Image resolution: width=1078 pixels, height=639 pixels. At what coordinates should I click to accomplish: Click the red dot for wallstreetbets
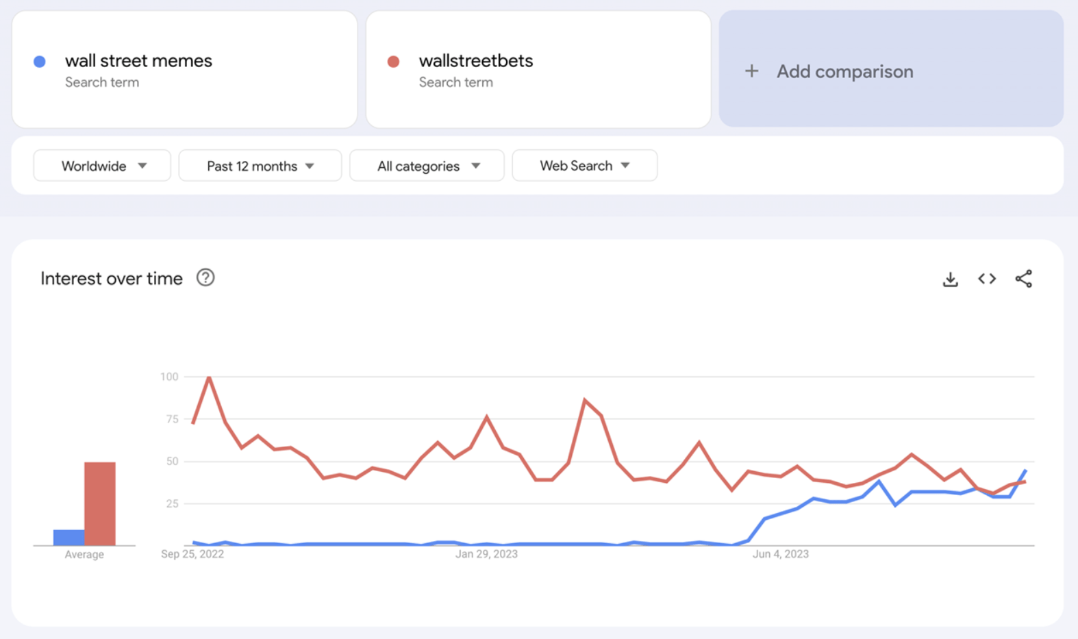(x=393, y=62)
